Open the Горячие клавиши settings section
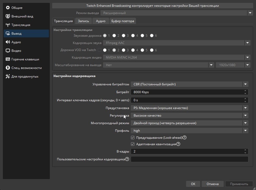This screenshot has width=256, height=190. coord(26,59)
